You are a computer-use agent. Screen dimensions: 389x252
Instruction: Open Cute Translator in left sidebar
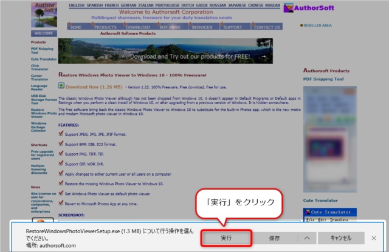pos(44,59)
